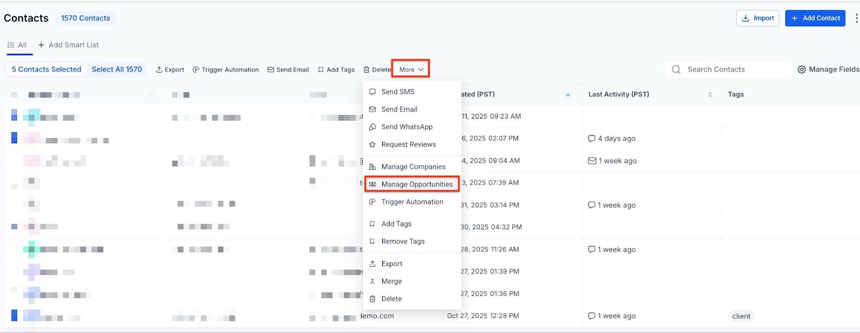Select Send WhatsApp in the More menu
The image size is (860, 333).
[x=406, y=127]
